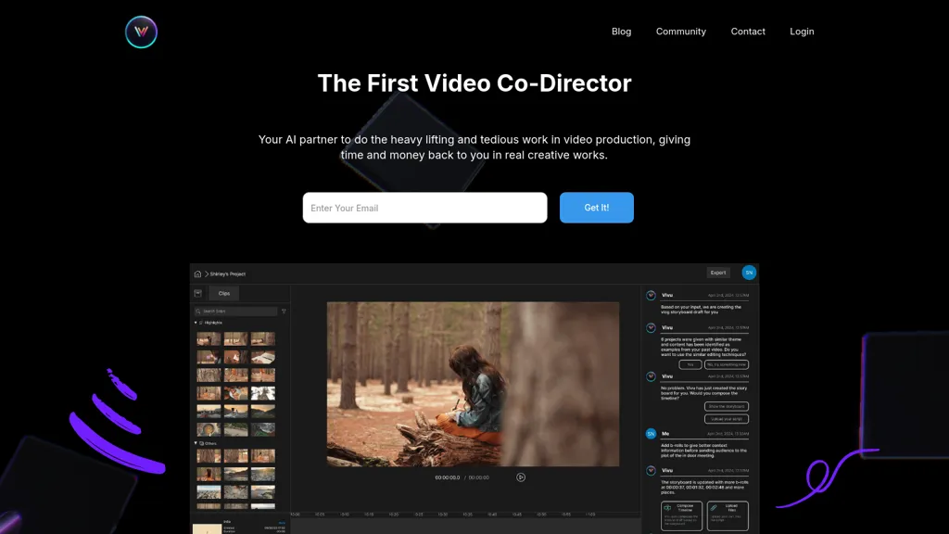The image size is (949, 534).
Task: Click the SN user avatar next to Export
Action: pyautogui.click(x=749, y=273)
